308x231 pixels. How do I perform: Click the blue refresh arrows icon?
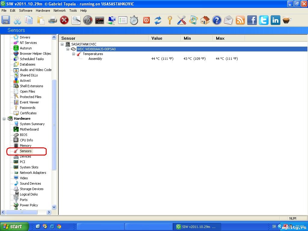(x=158, y=20)
